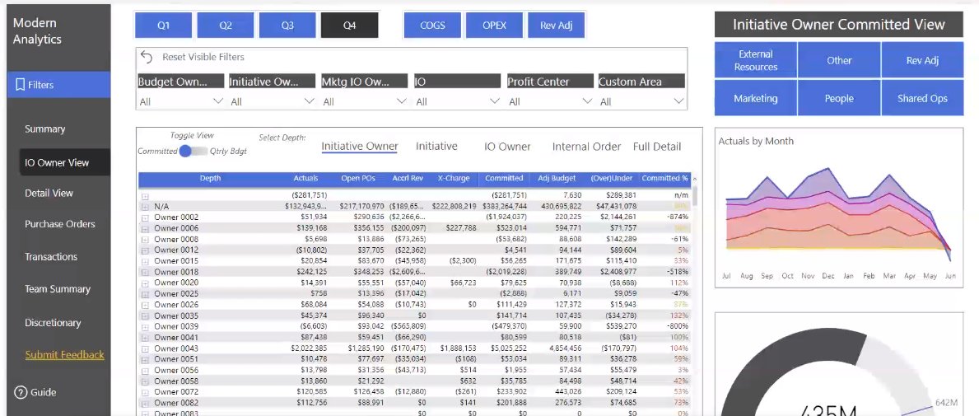Click the Other category button
The width and height of the screenshot is (979, 416).
(839, 60)
